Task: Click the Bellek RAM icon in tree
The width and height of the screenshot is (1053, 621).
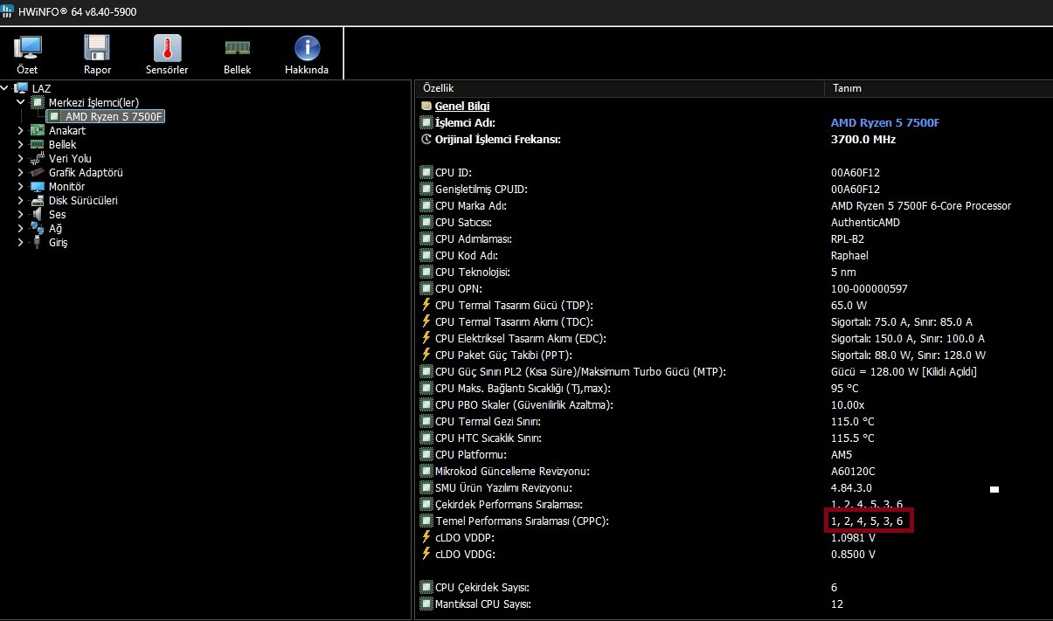Action: [x=37, y=144]
